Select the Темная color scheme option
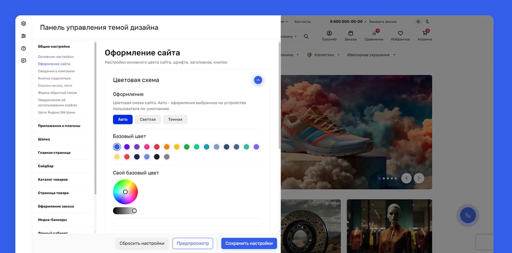This screenshot has width=512, height=253. 175,119
